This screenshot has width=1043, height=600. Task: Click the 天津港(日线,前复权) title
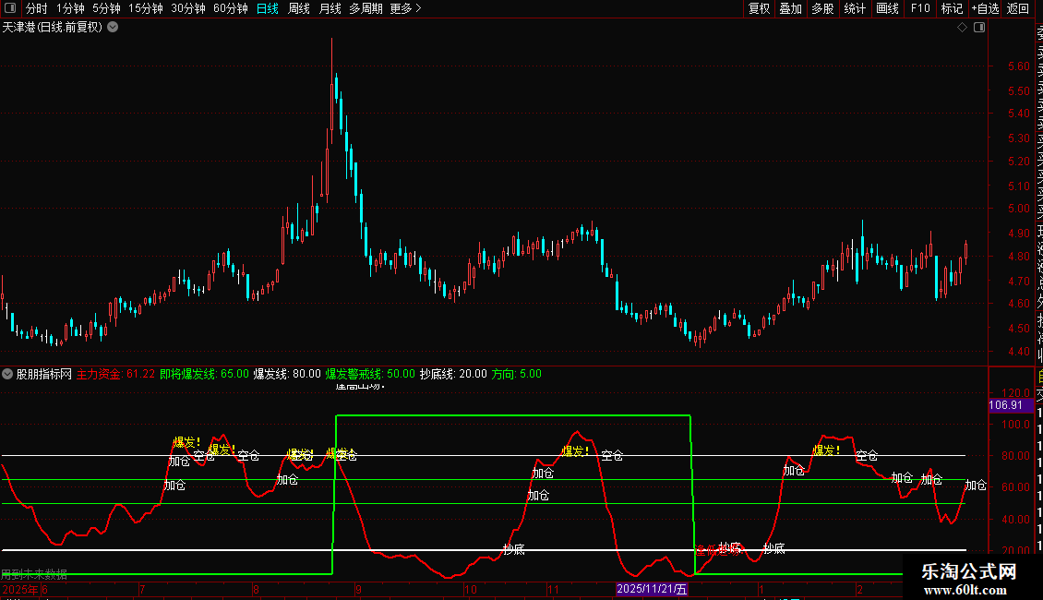(x=53, y=27)
